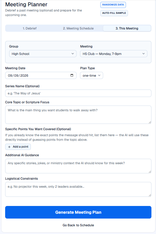Open the Meeting dropdown showing HS Club
Image resolution: width=156 pixels, height=234 pixels.
(114, 54)
